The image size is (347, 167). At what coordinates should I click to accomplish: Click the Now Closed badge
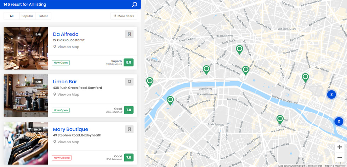coord(62,158)
